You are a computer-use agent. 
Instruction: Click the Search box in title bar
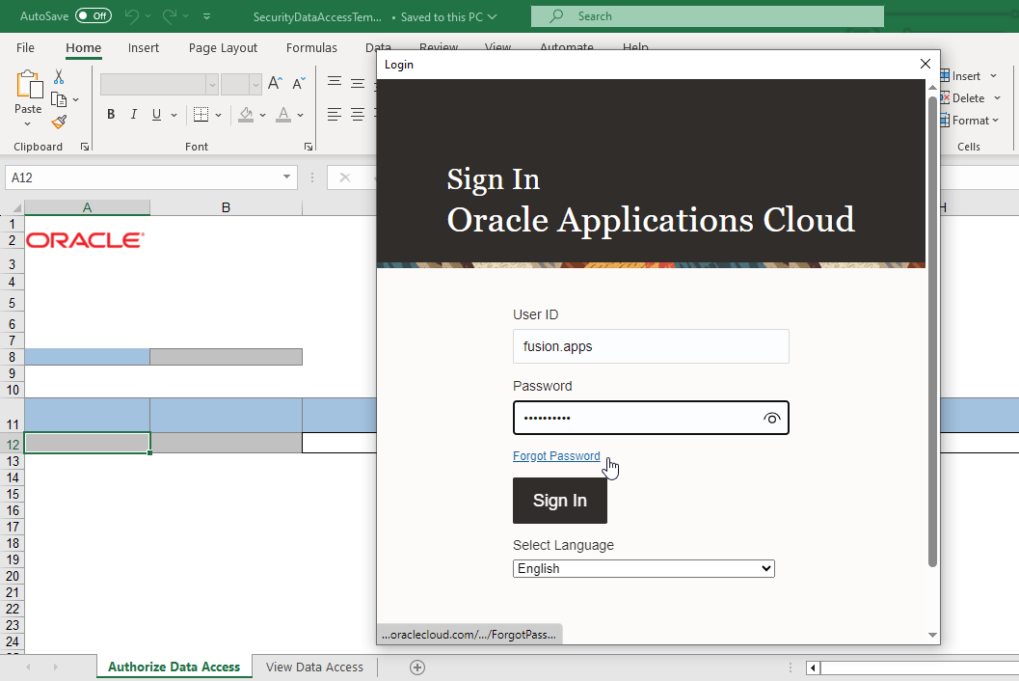click(x=707, y=16)
